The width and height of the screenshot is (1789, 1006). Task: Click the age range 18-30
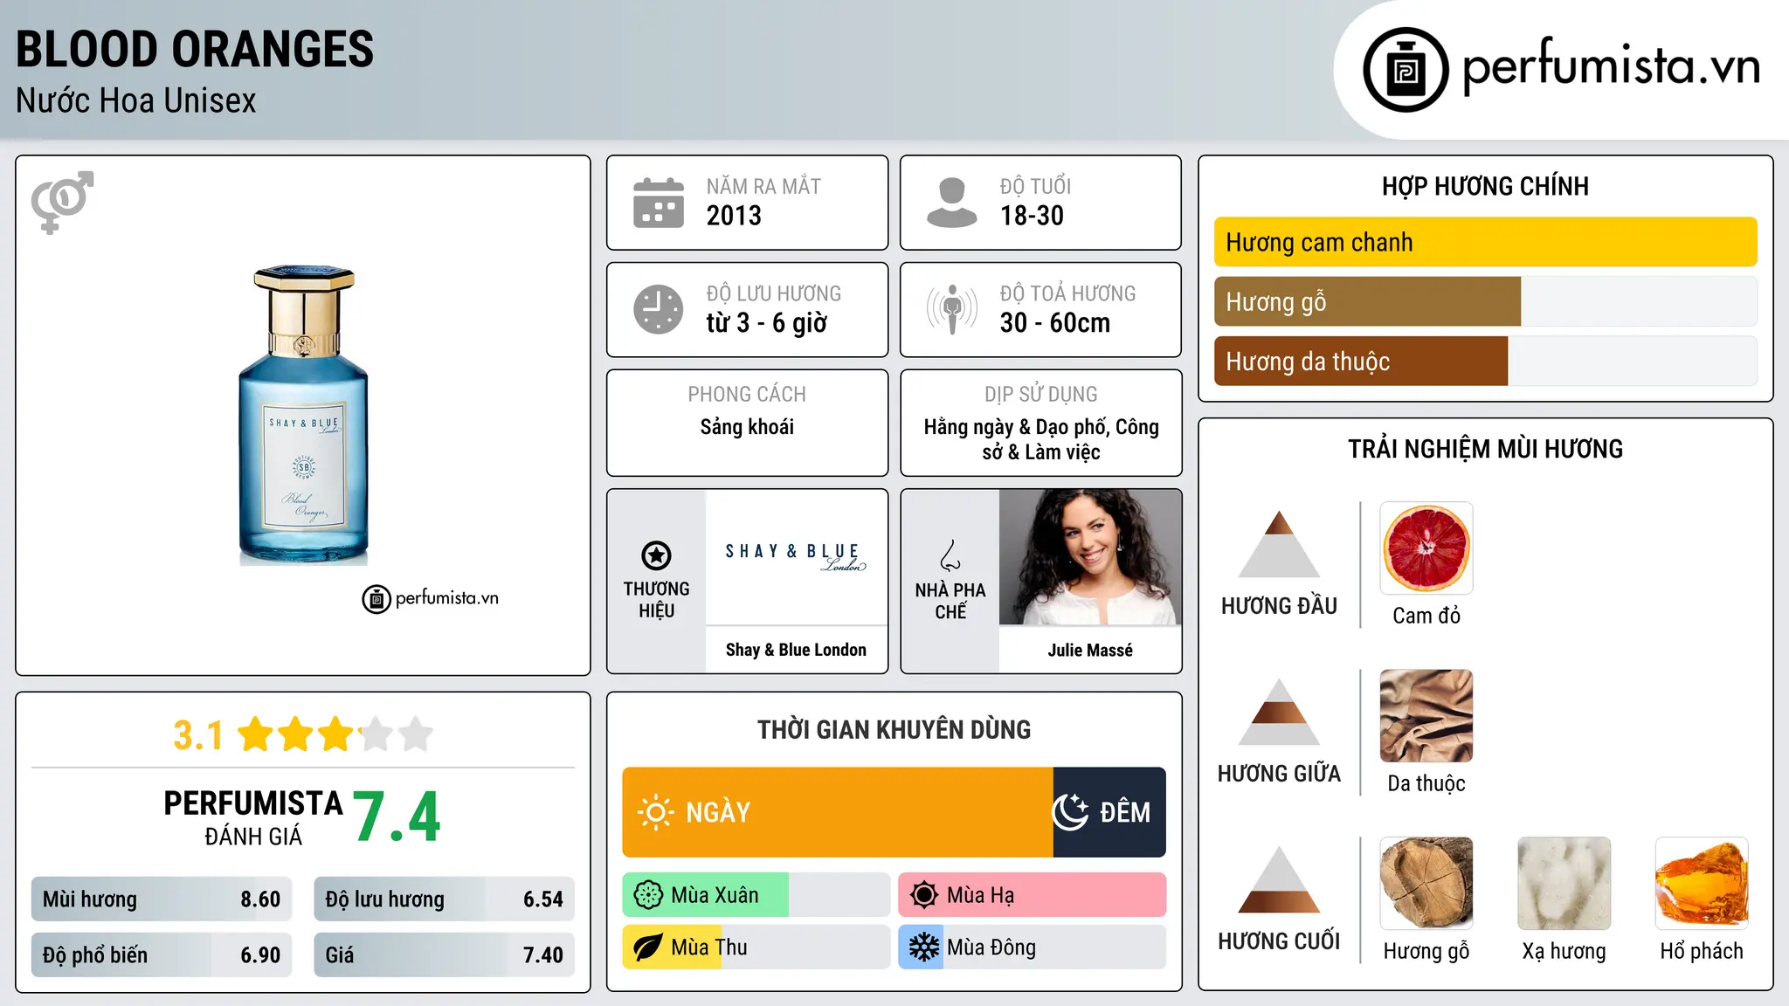click(1032, 216)
